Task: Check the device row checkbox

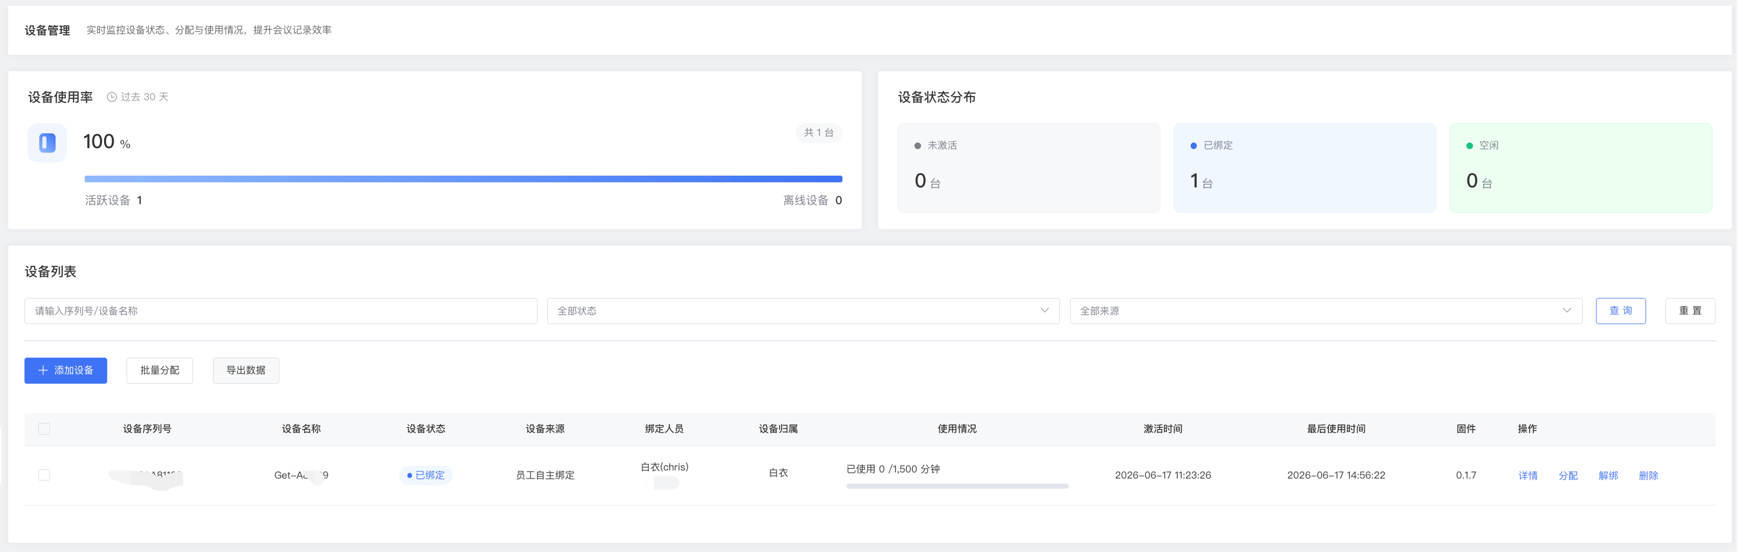Action: point(44,475)
